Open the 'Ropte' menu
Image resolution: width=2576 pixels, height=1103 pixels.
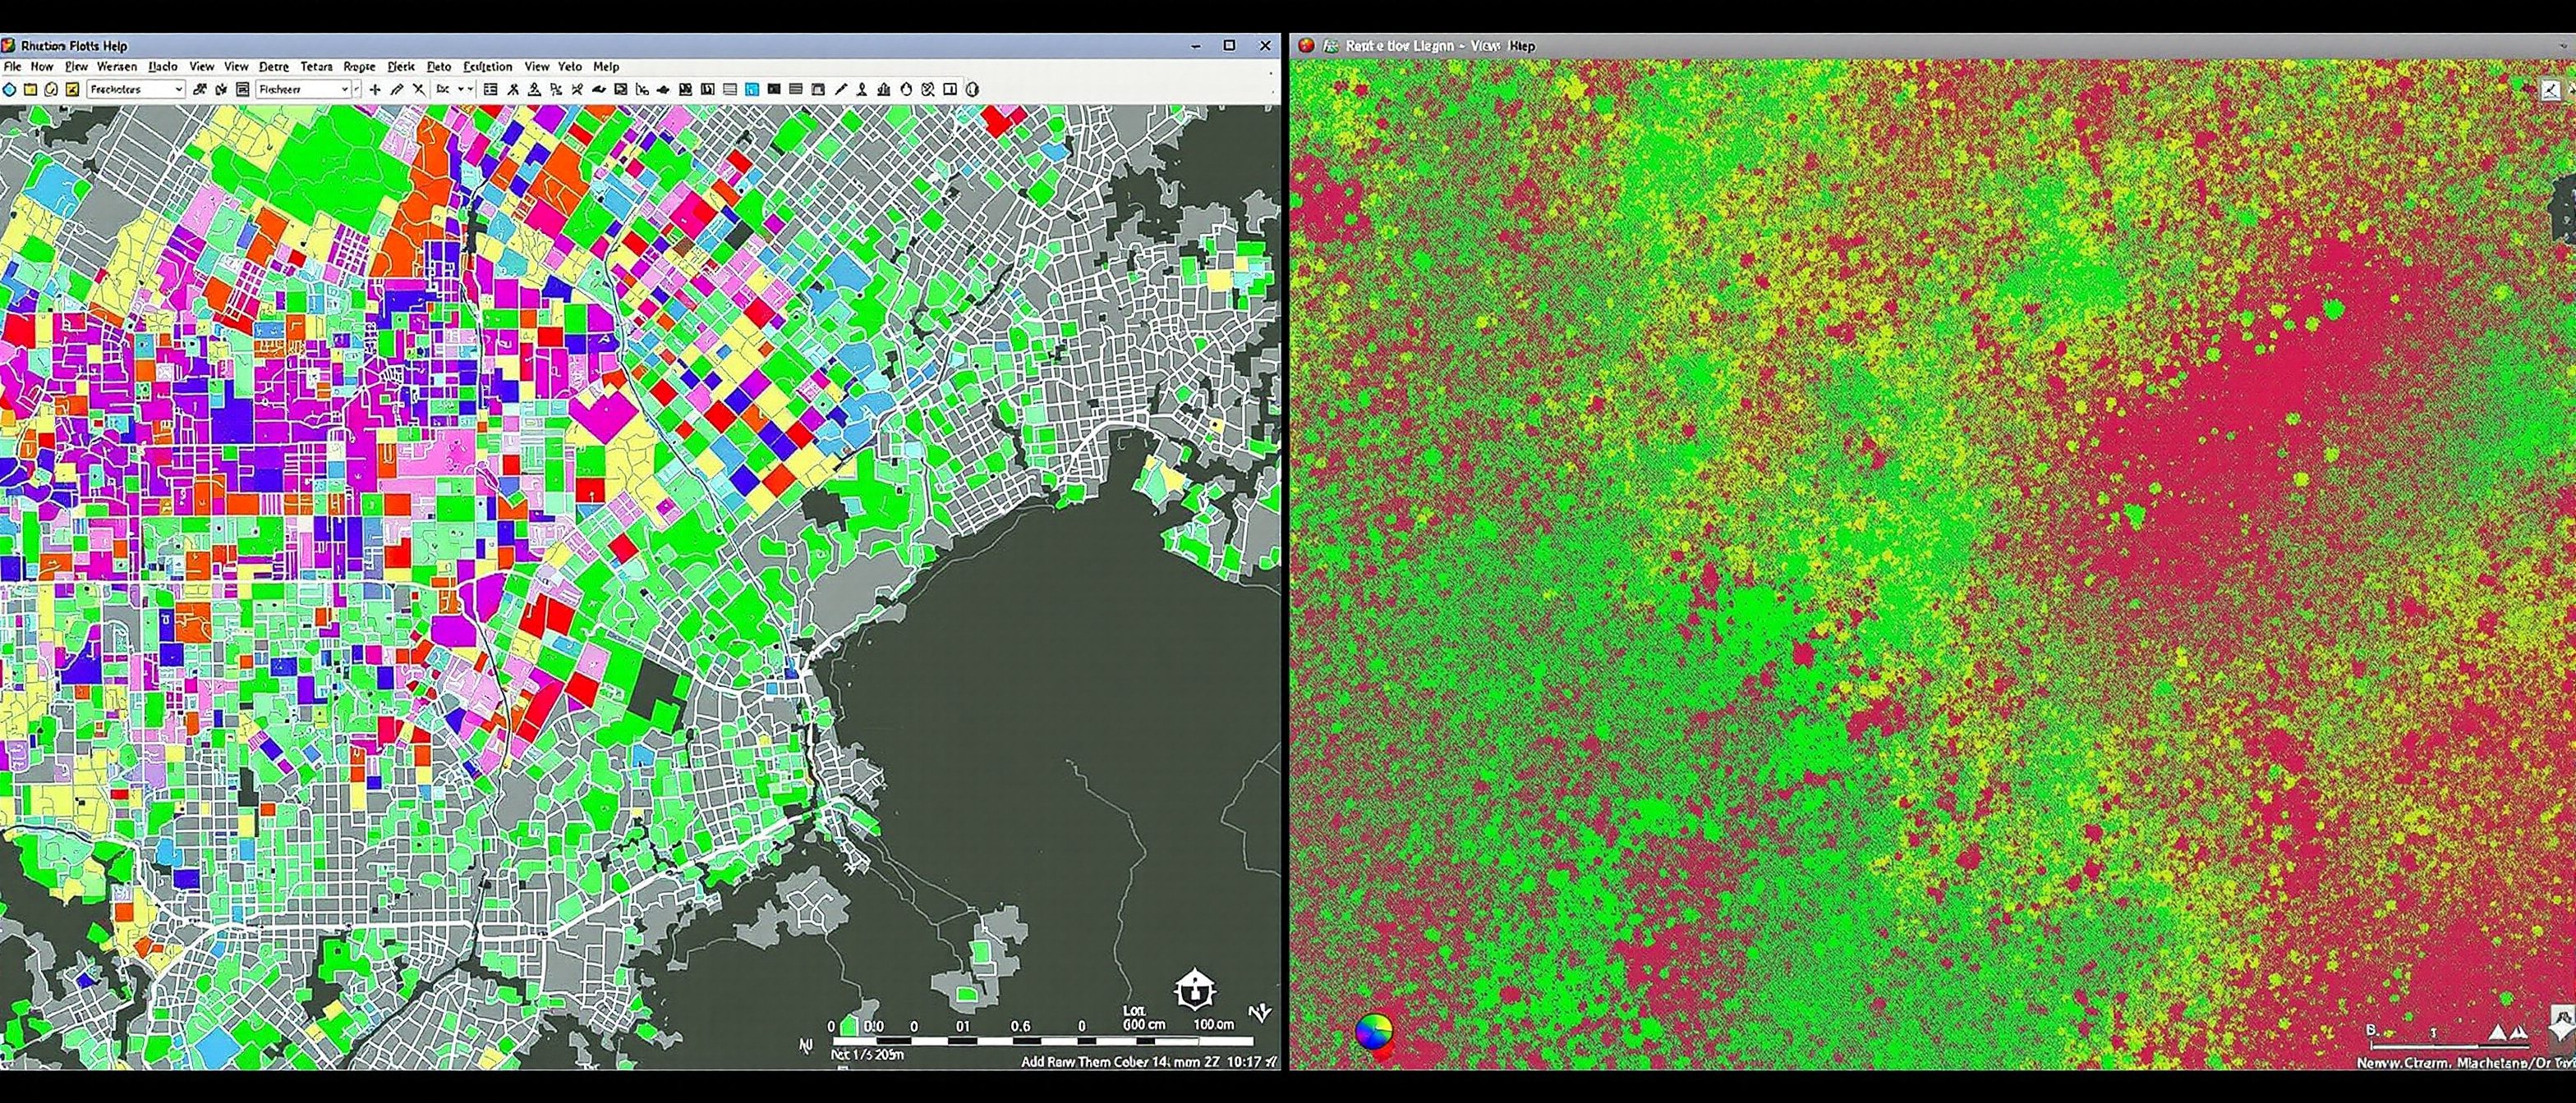click(359, 67)
